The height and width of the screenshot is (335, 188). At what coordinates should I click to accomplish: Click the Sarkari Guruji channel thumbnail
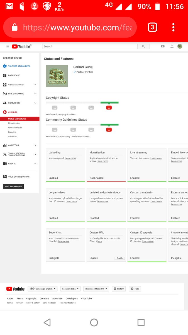57,76
